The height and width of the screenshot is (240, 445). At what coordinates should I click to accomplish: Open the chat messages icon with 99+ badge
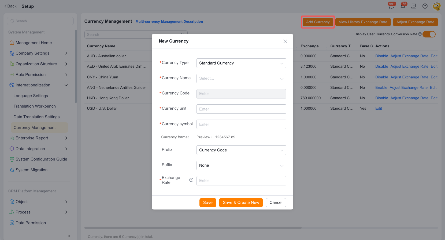pyautogui.click(x=391, y=6)
